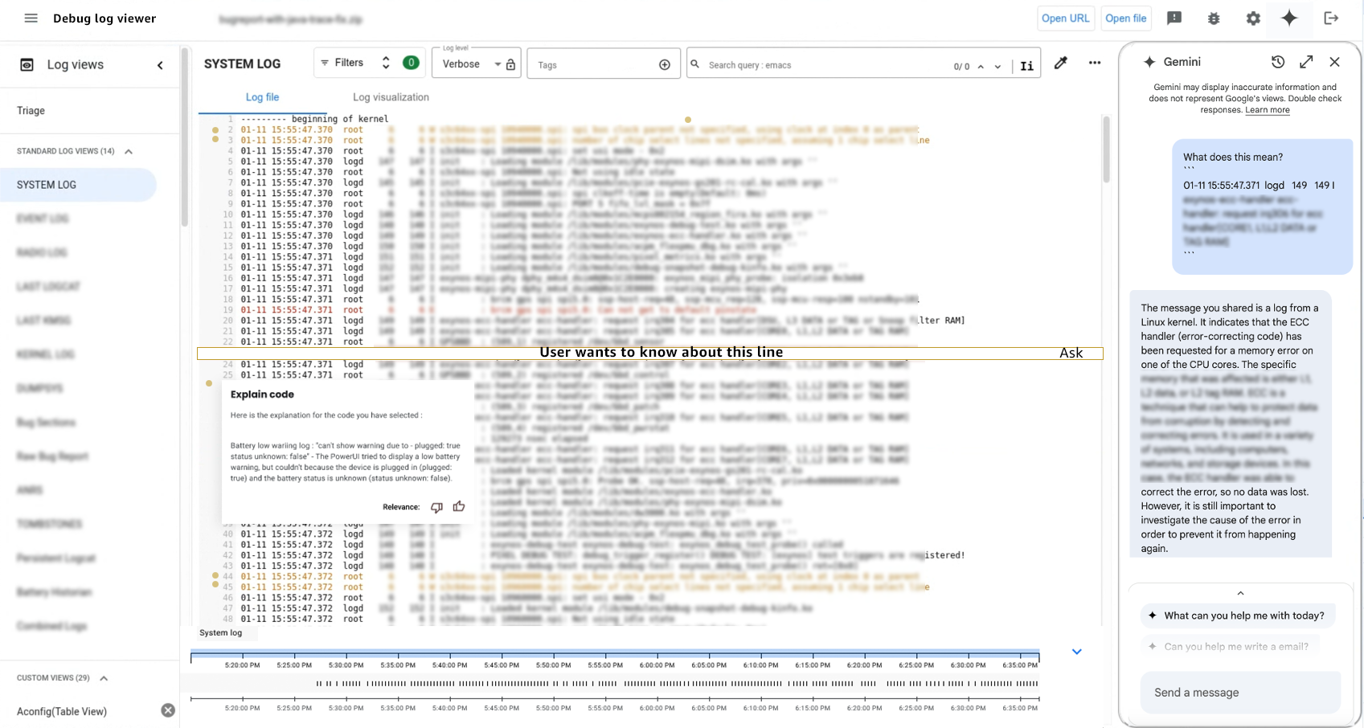Click the bug report icon
The width and height of the screenshot is (1364, 728).
click(x=1214, y=18)
